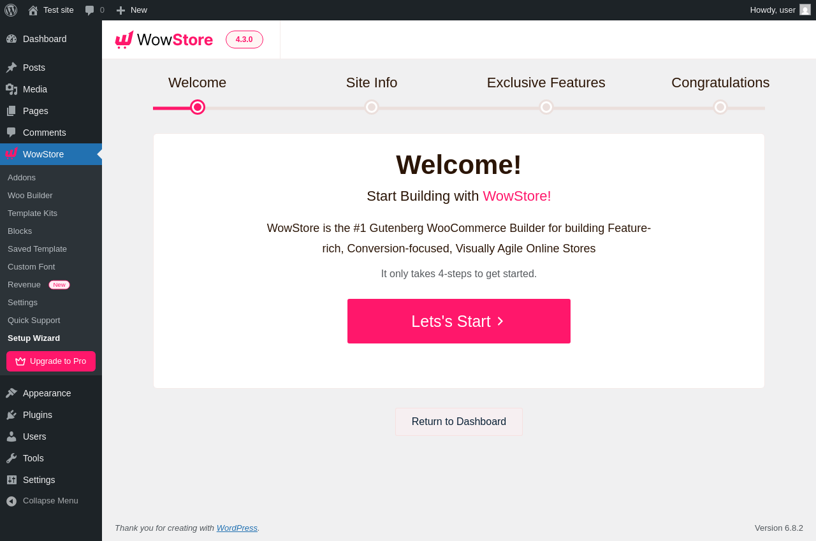Click the pink WowStore! text in subtitle
Image resolution: width=816 pixels, height=541 pixels.
point(517,196)
